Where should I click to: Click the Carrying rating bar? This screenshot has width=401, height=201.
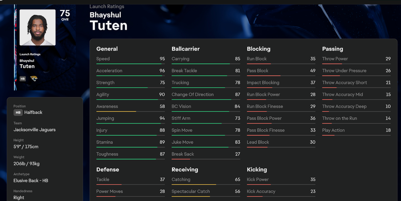coord(206,63)
